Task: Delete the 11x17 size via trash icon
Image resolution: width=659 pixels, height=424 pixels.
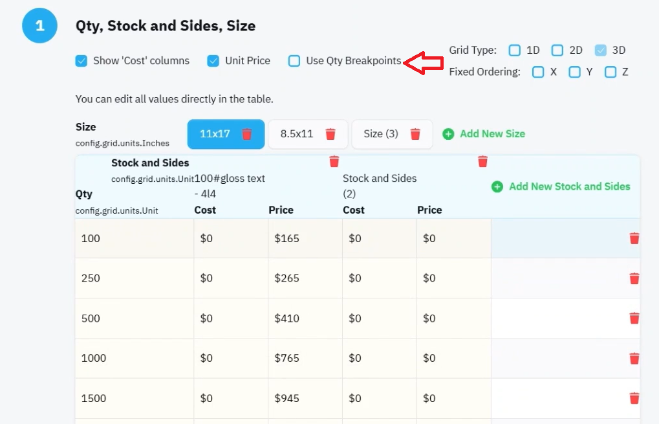Action: click(x=246, y=134)
